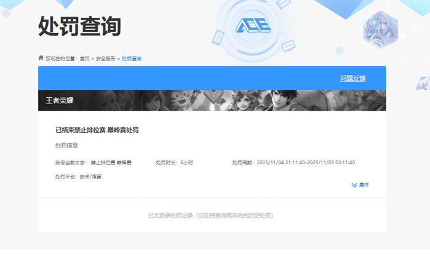This screenshot has height=254, width=430.
Task: Click 处罚平台：安卓/鸿蒙 text
Action: click(x=78, y=177)
